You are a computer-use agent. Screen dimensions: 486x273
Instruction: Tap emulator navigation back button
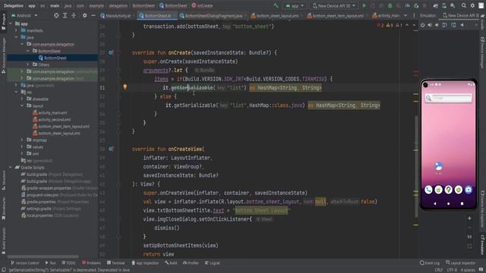click(434, 204)
